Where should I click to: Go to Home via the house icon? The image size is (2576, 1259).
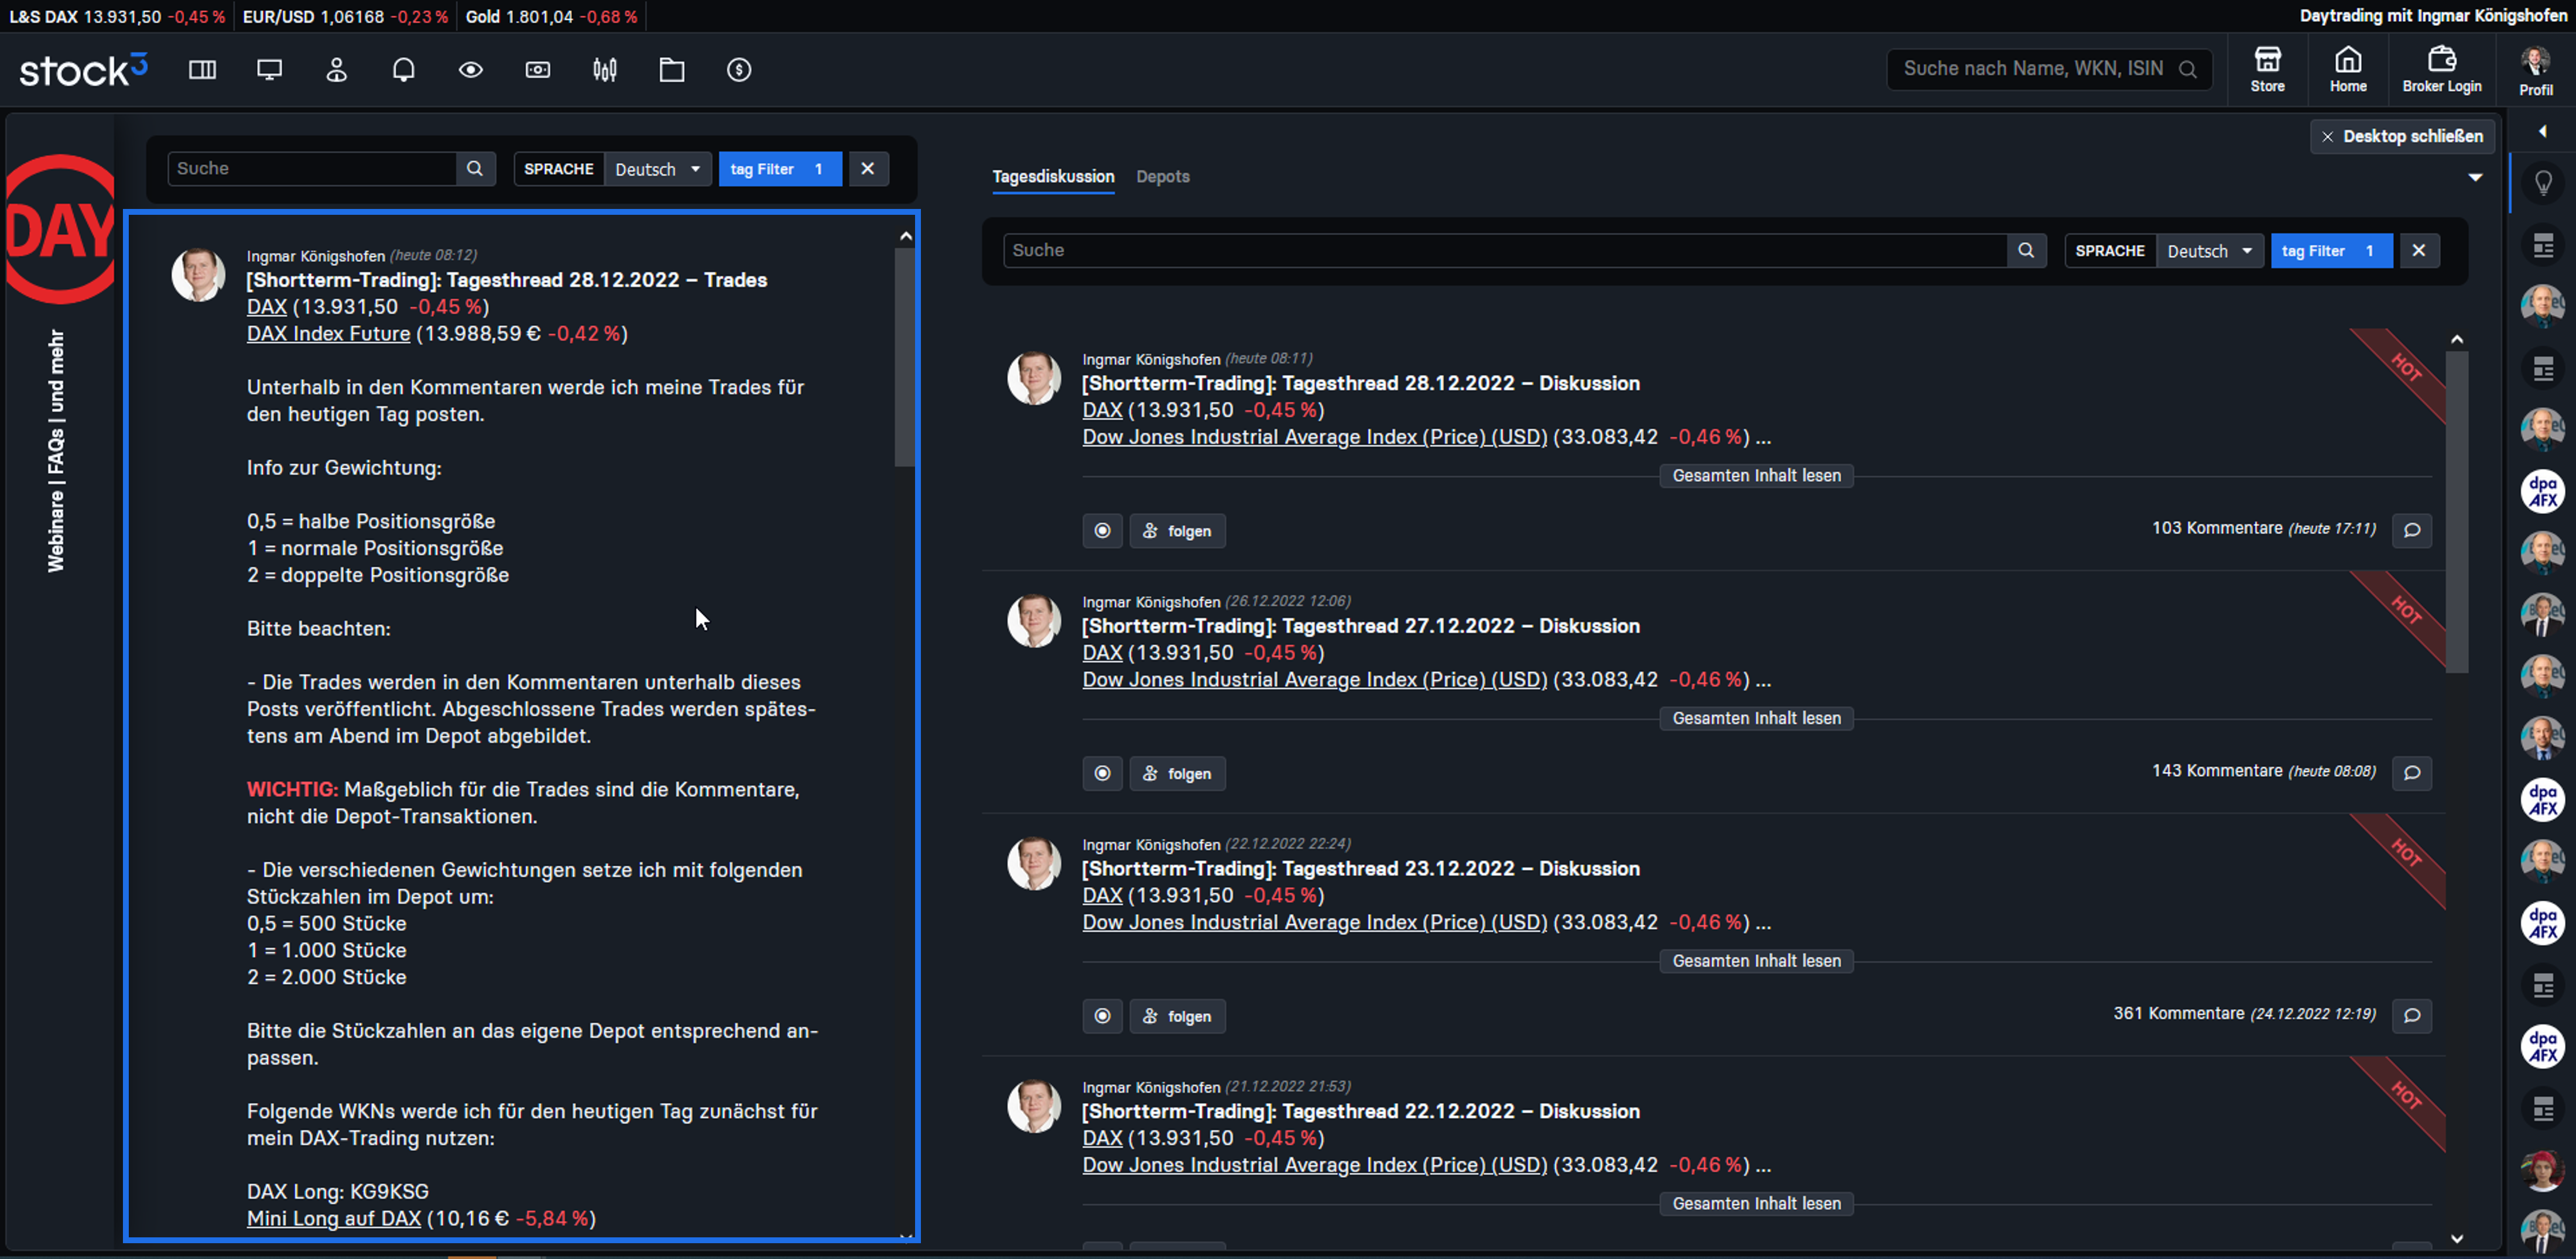pos(2348,70)
